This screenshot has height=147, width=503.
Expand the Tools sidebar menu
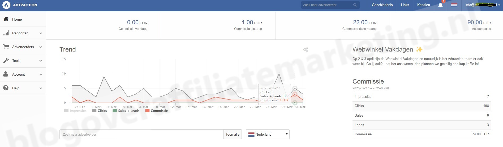tap(23, 61)
